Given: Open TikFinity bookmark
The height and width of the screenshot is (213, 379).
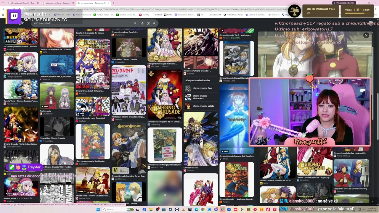Looking at the screenshot, I should coord(144,14).
